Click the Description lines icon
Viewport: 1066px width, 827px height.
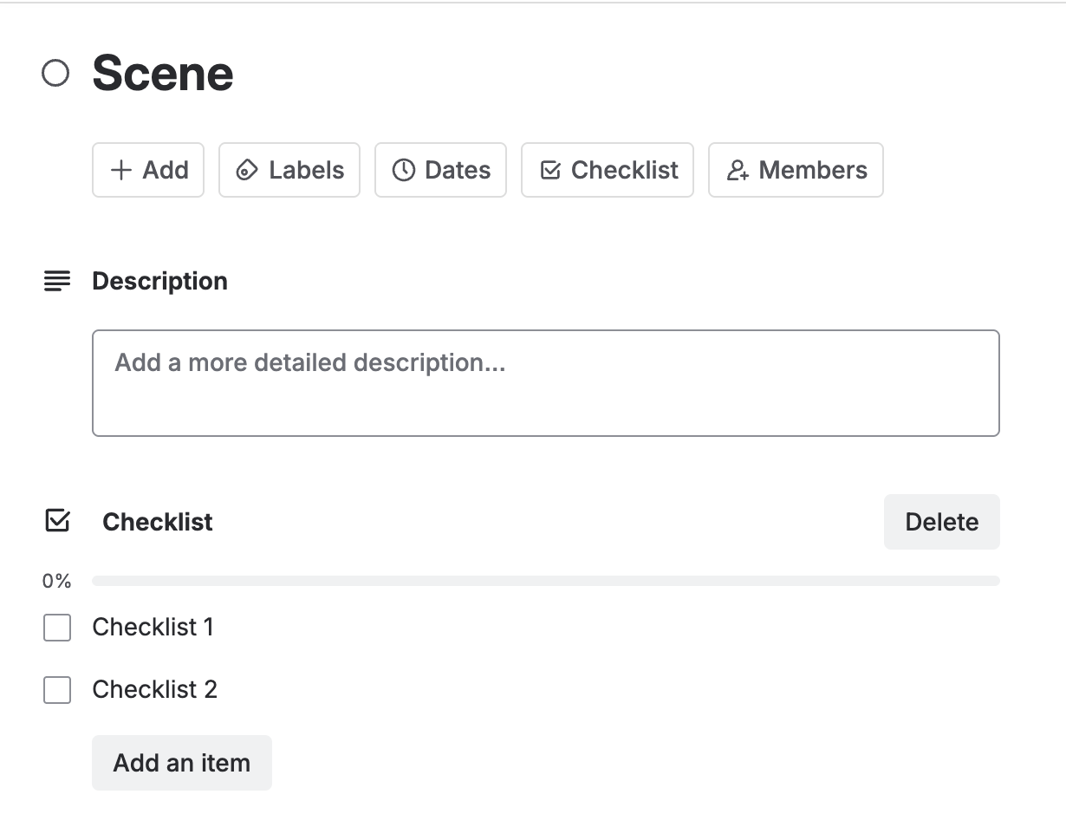(57, 281)
